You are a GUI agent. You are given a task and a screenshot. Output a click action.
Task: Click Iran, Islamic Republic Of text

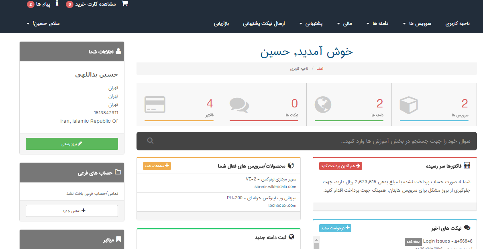pyautogui.click(x=89, y=121)
